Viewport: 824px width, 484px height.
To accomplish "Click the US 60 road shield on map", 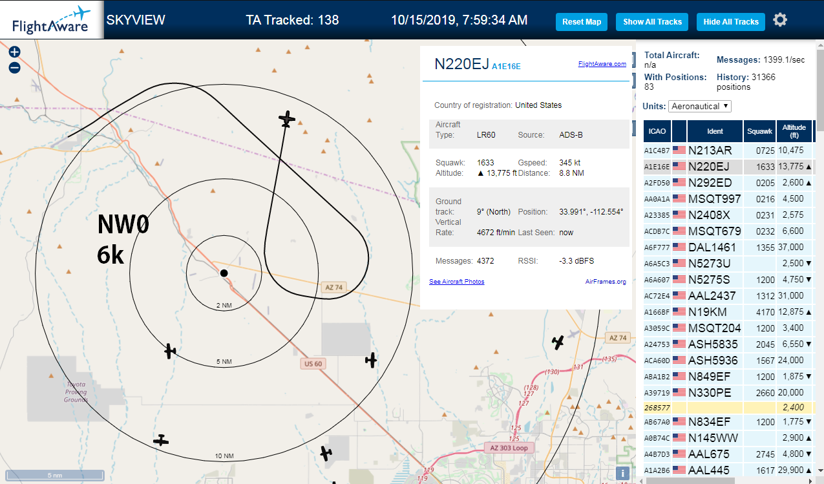I will coord(314,364).
